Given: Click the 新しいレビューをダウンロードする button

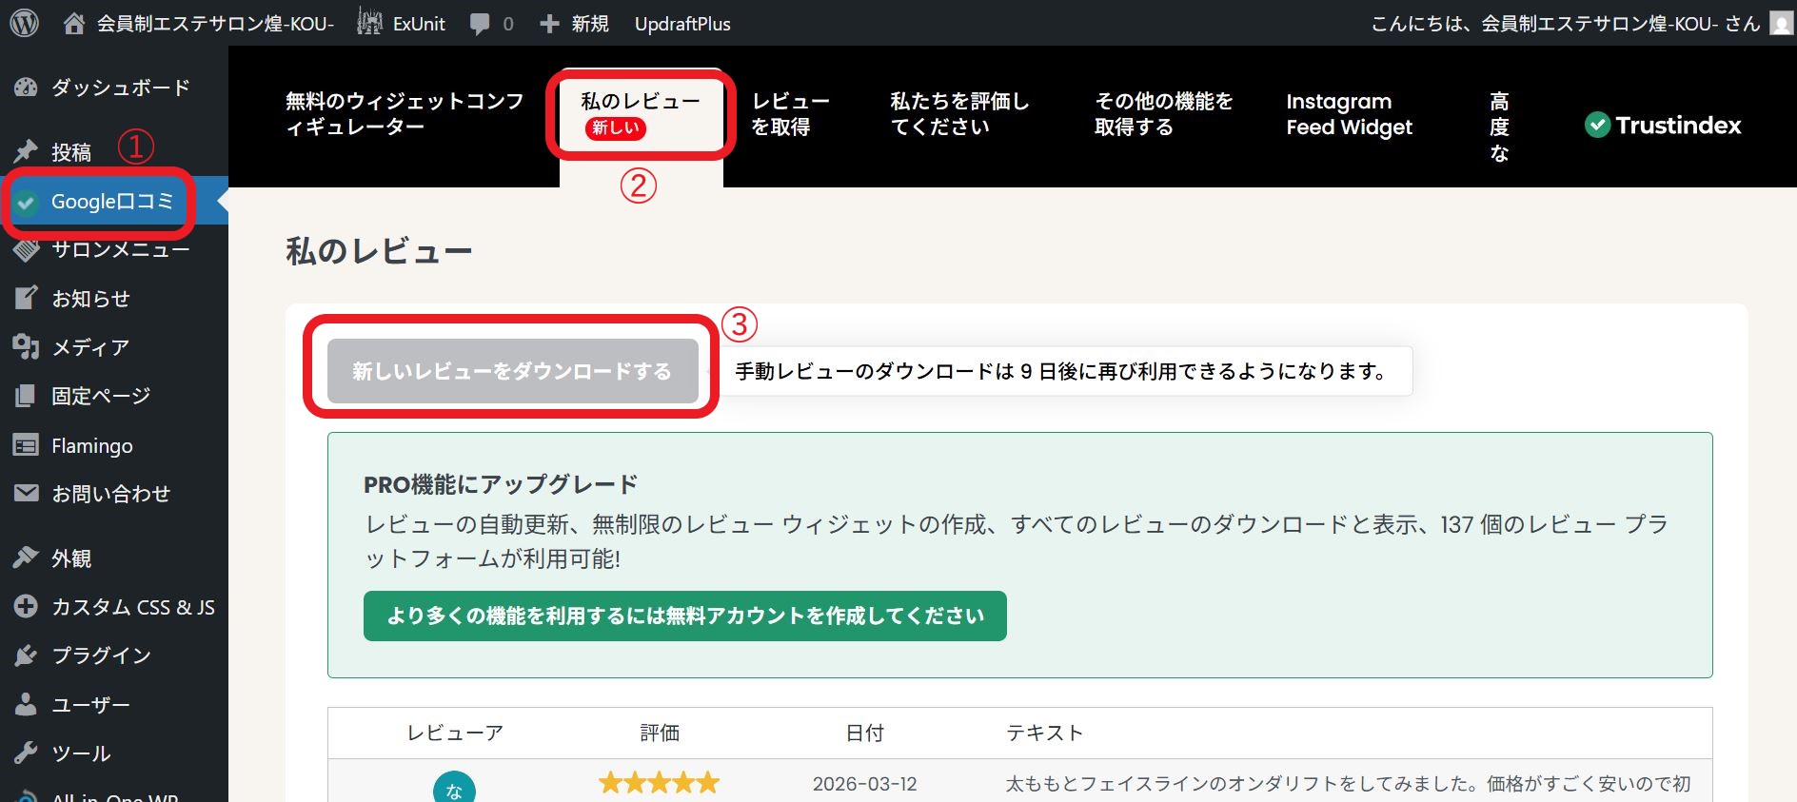Looking at the screenshot, I should [512, 371].
